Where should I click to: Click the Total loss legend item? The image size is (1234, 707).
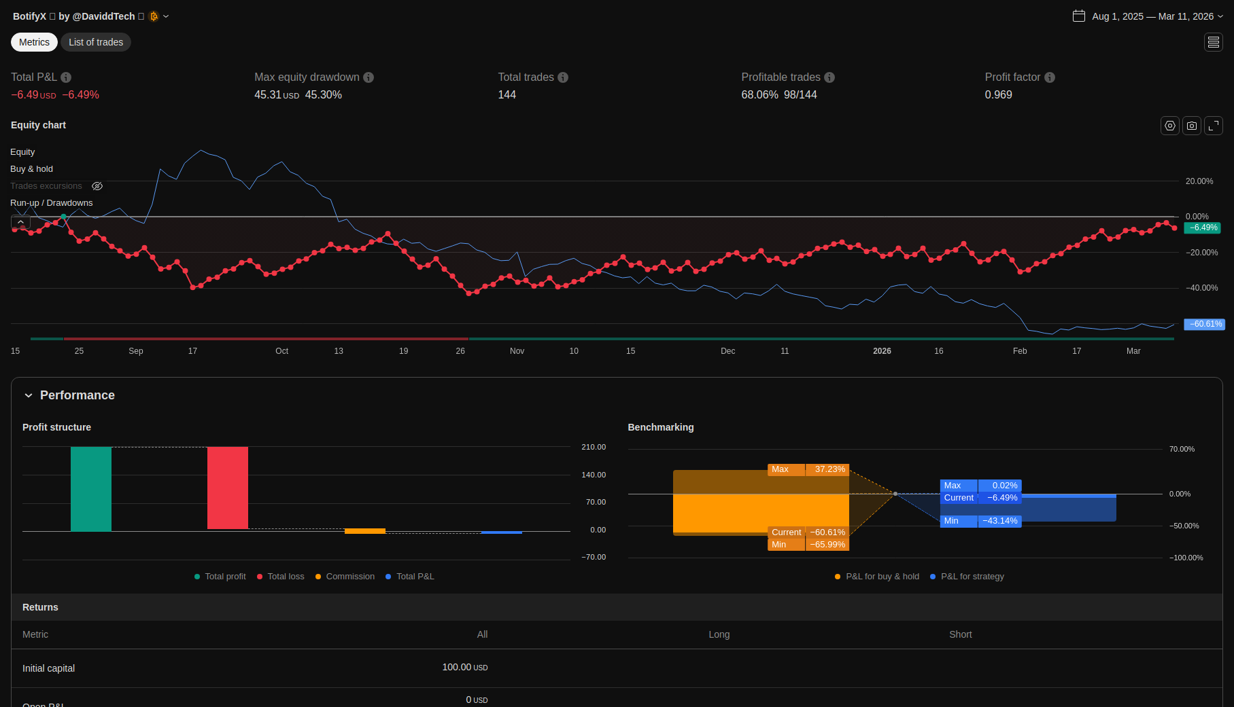pyautogui.click(x=280, y=577)
